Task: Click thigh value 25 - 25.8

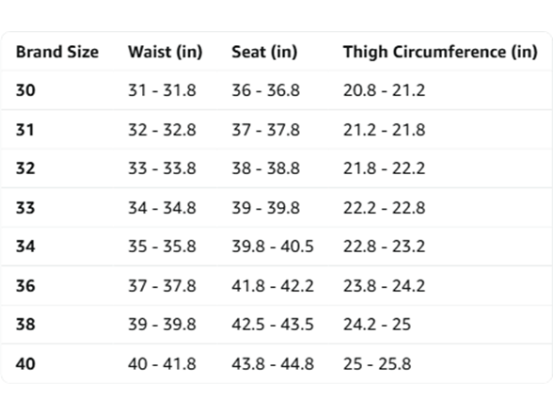Action: click(377, 364)
